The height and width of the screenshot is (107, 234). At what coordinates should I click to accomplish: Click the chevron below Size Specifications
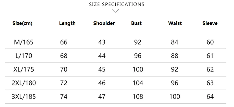click(x=116, y=11)
